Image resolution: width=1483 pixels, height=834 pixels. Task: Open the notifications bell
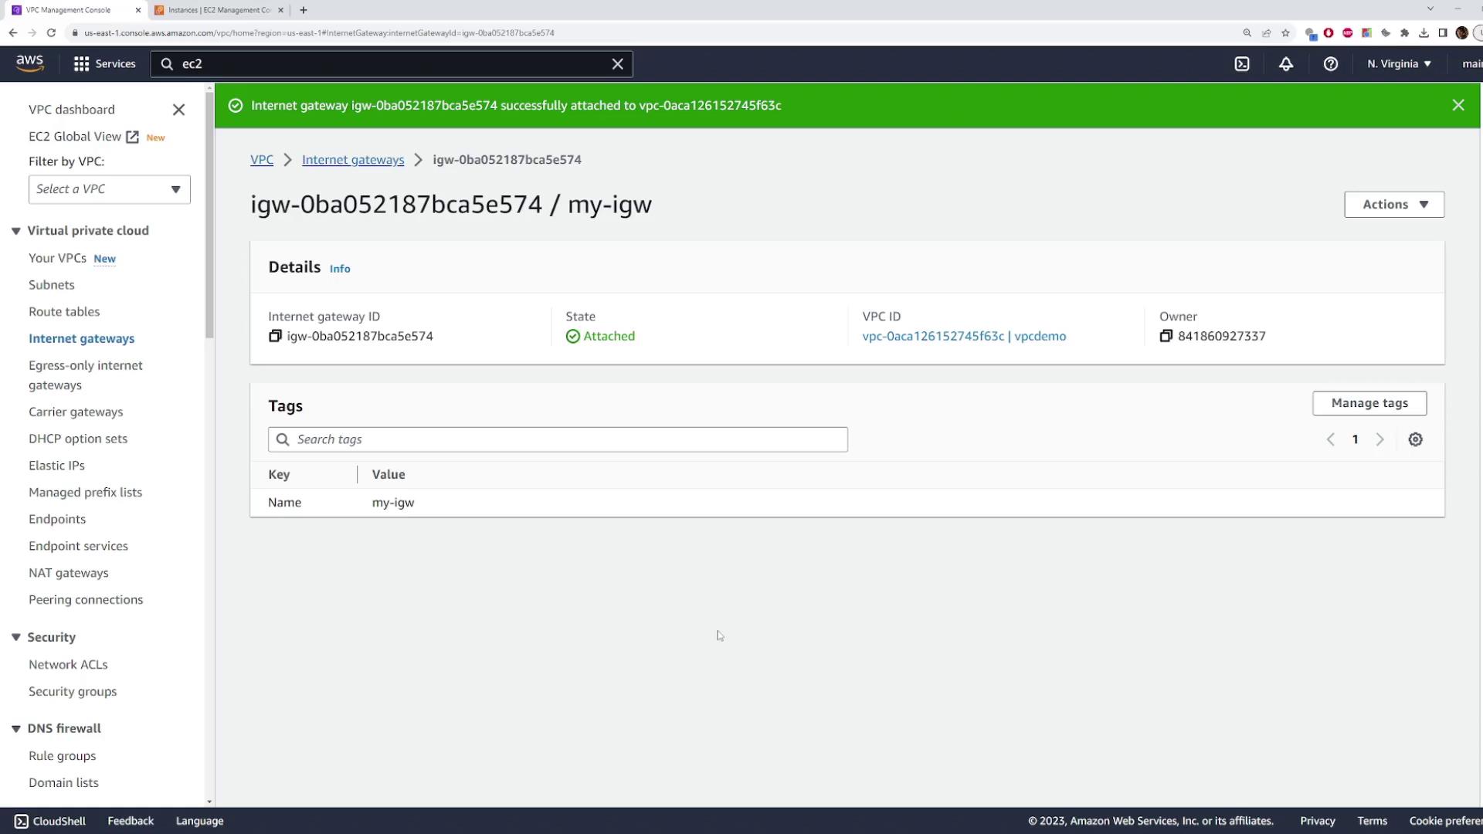(1286, 64)
